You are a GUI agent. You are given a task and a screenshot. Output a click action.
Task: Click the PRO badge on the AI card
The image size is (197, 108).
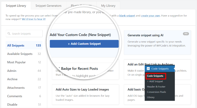pos(186,34)
